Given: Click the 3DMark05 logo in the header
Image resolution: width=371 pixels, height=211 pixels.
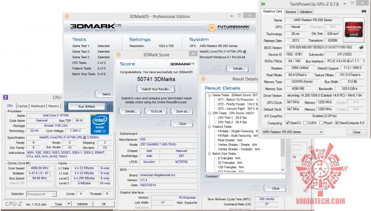Looking at the screenshot, I should tap(96, 27).
